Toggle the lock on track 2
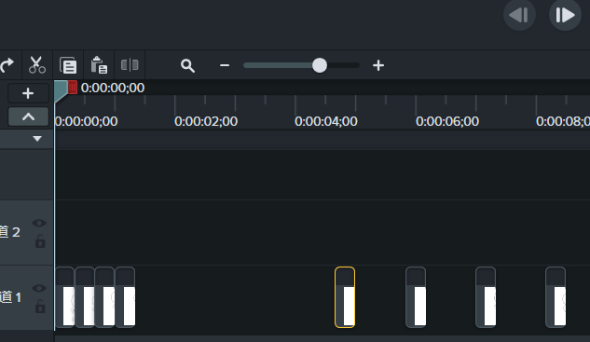This screenshot has height=342, width=590. pyautogui.click(x=40, y=241)
